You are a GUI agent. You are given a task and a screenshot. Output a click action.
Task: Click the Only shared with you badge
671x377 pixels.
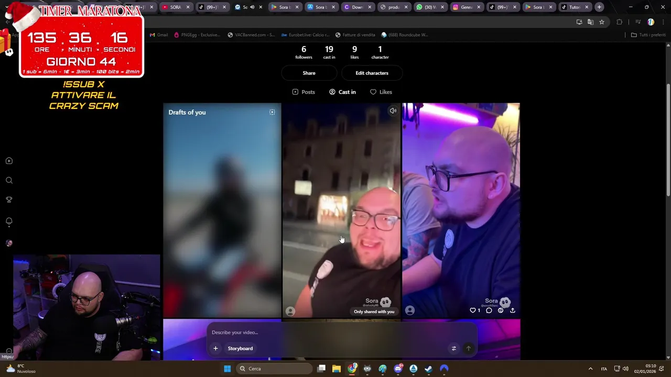click(374, 312)
